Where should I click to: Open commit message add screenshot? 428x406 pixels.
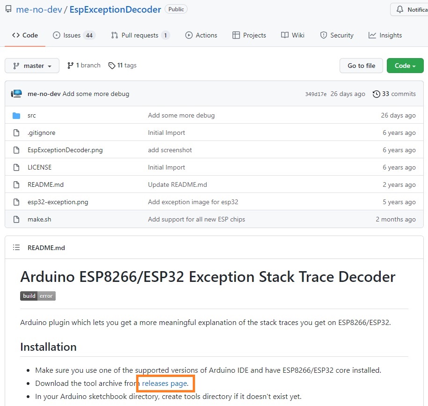[170, 150]
